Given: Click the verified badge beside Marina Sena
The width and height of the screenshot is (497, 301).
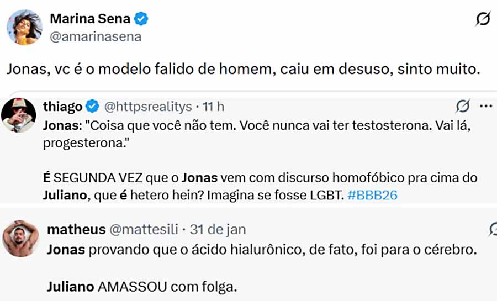Looking at the screenshot, I should pos(142,19).
